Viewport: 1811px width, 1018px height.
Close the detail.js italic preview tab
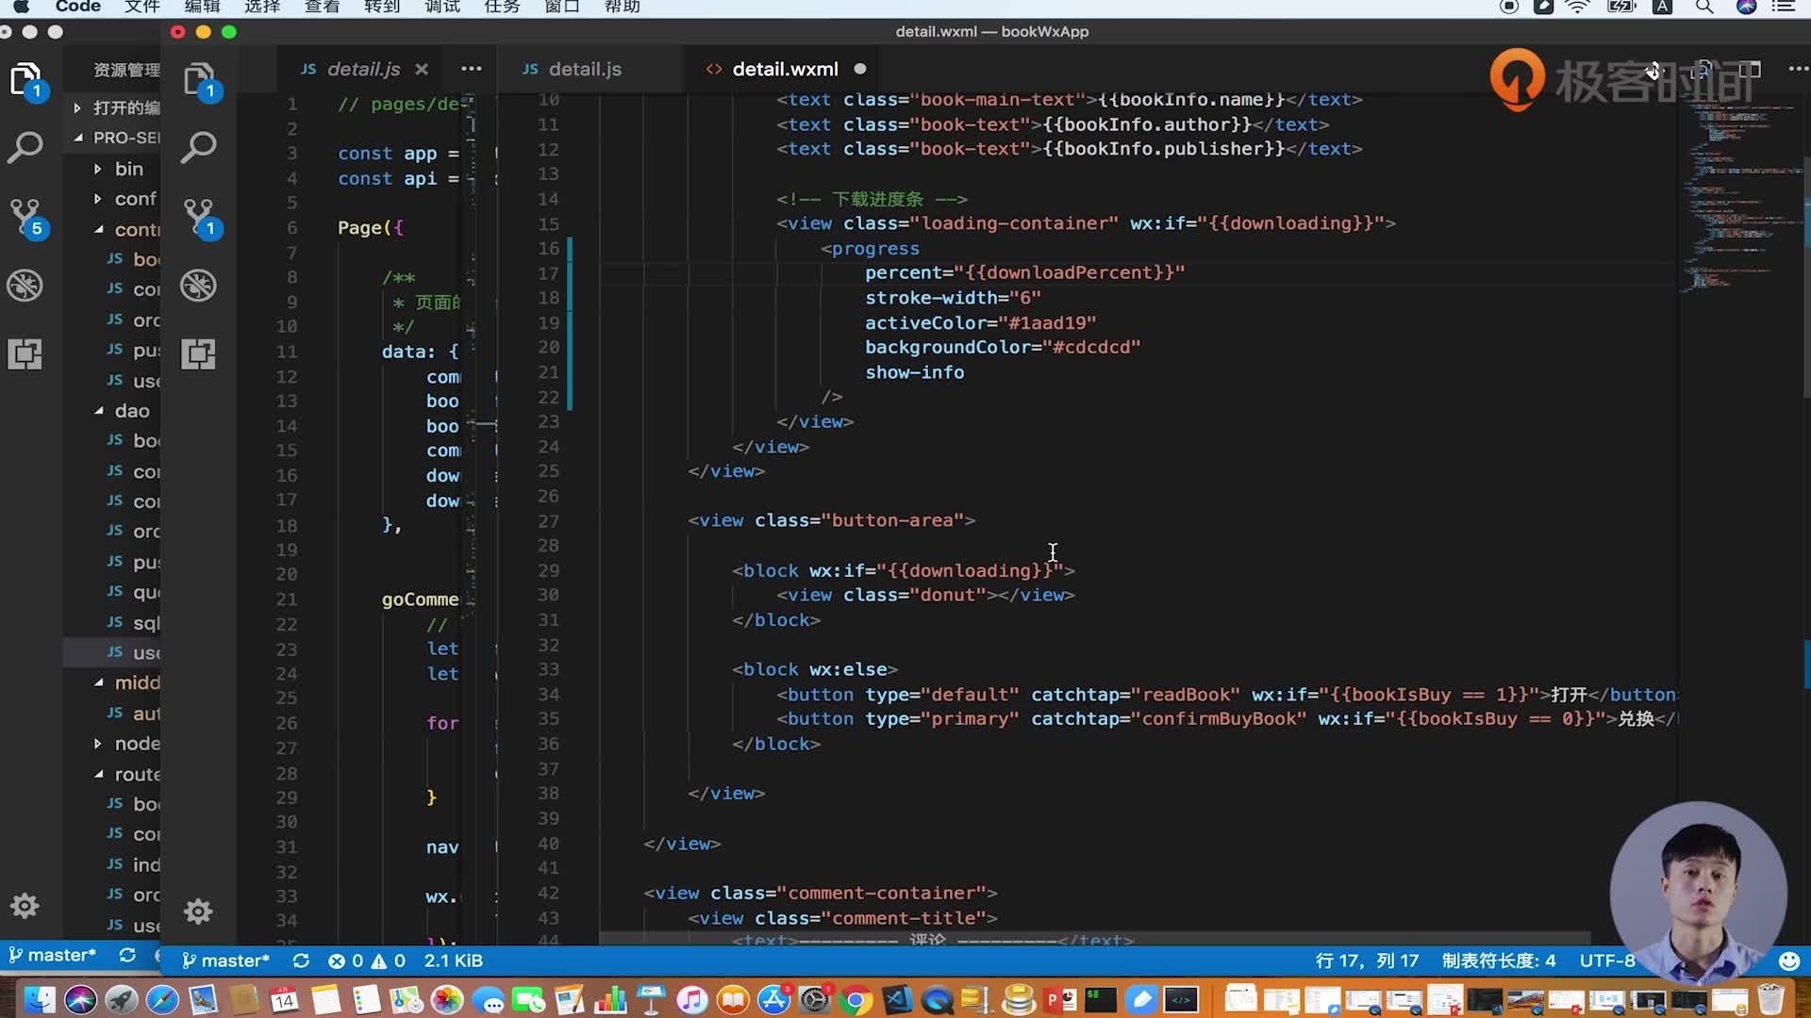(422, 69)
